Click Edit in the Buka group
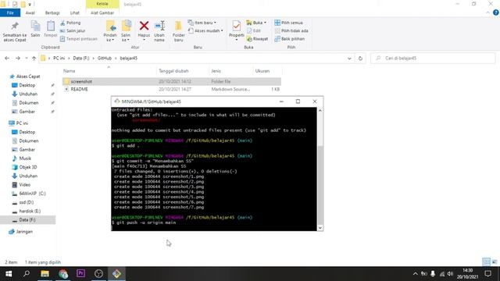Image resolution: width=500 pixels, height=281 pixels. click(x=254, y=30)
